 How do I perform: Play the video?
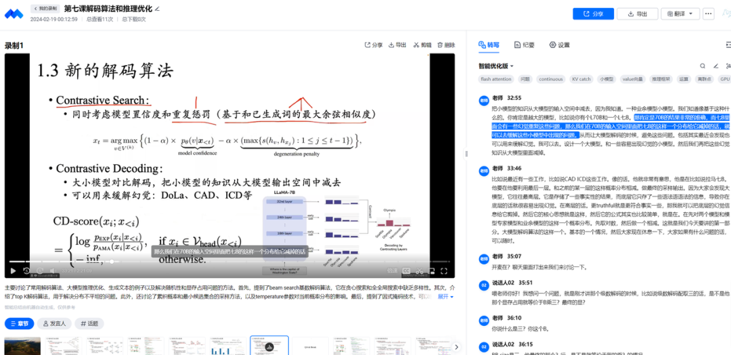click(x=13, y=270)
